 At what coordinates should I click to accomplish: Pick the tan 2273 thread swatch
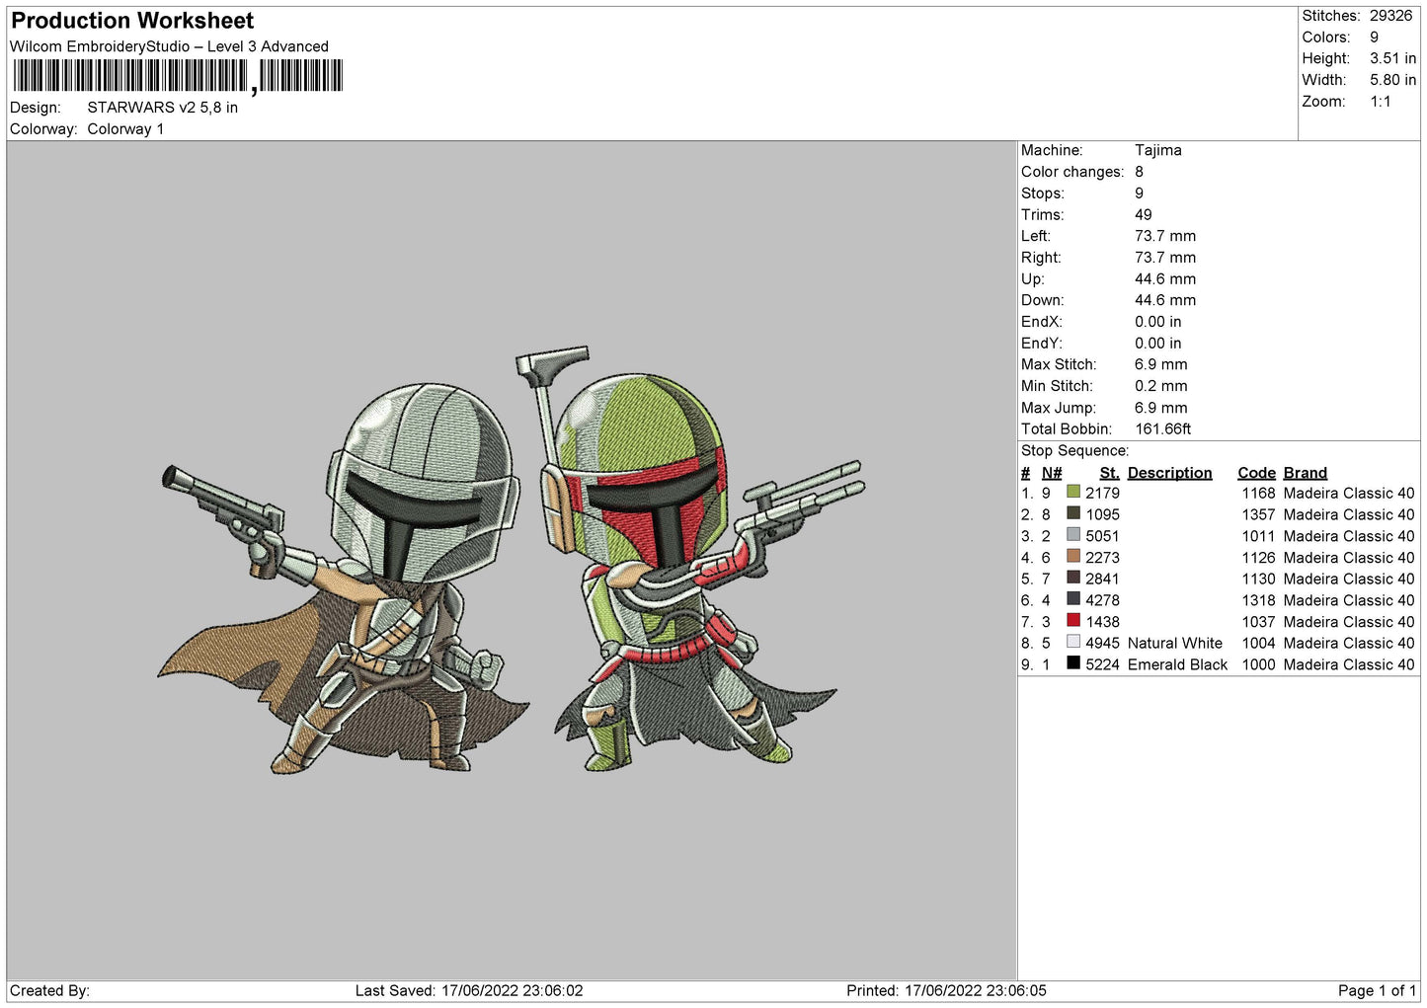point(1073,557)
